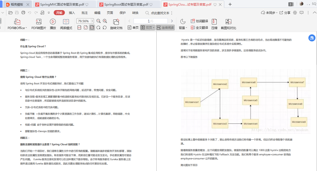Click the blue floating side panel icon
Screen dimensions: 317x171
coord(312,38)
